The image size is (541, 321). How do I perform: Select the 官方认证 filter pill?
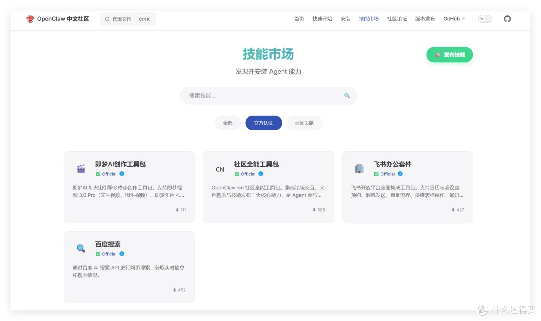263,123
